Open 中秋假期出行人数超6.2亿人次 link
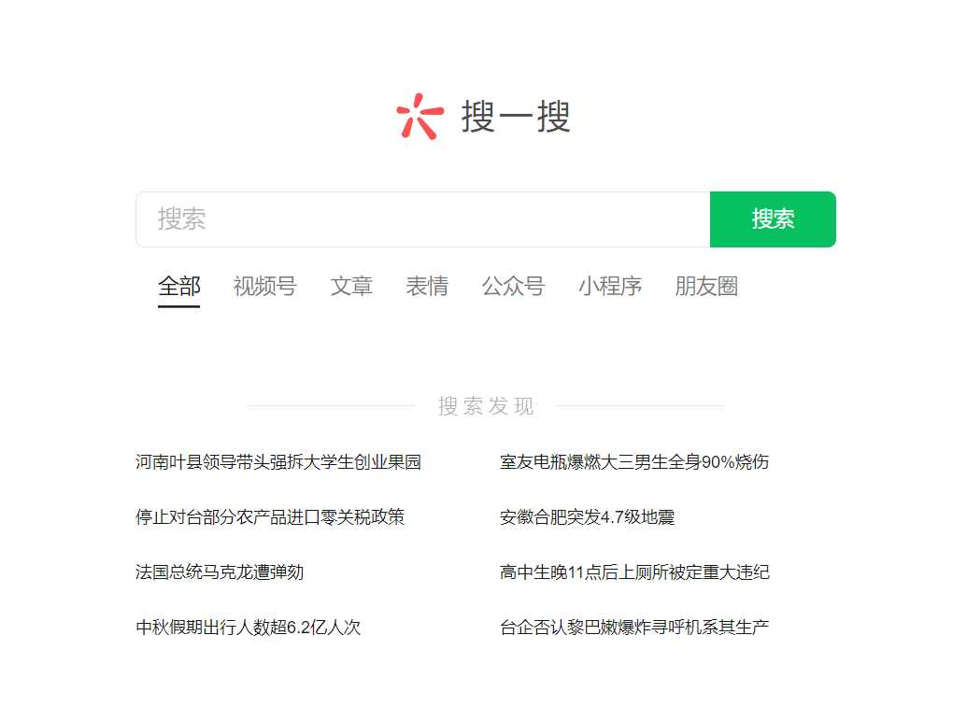Image resolution: width=953 pixels, height=720 pixels. 248,627
